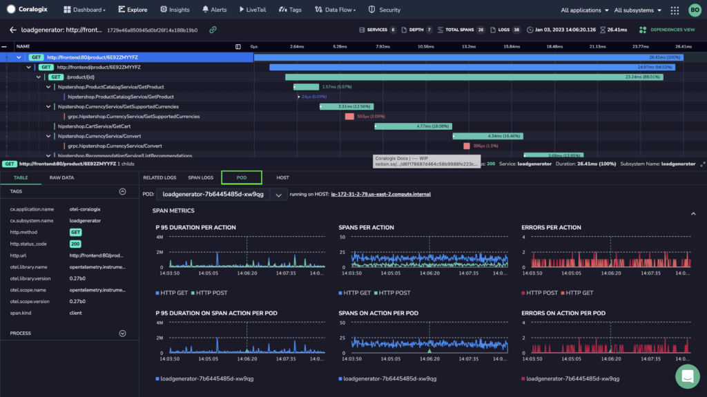The image size is (707, 397).
Task: Toggle the name column layout icon
Action: point(238,46)
